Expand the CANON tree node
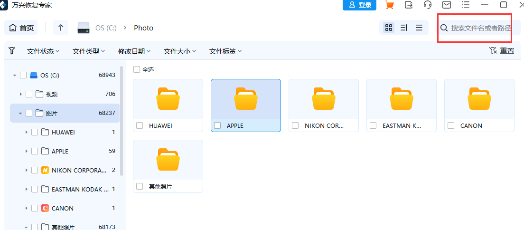524x230 pixels. pos(27,209)
